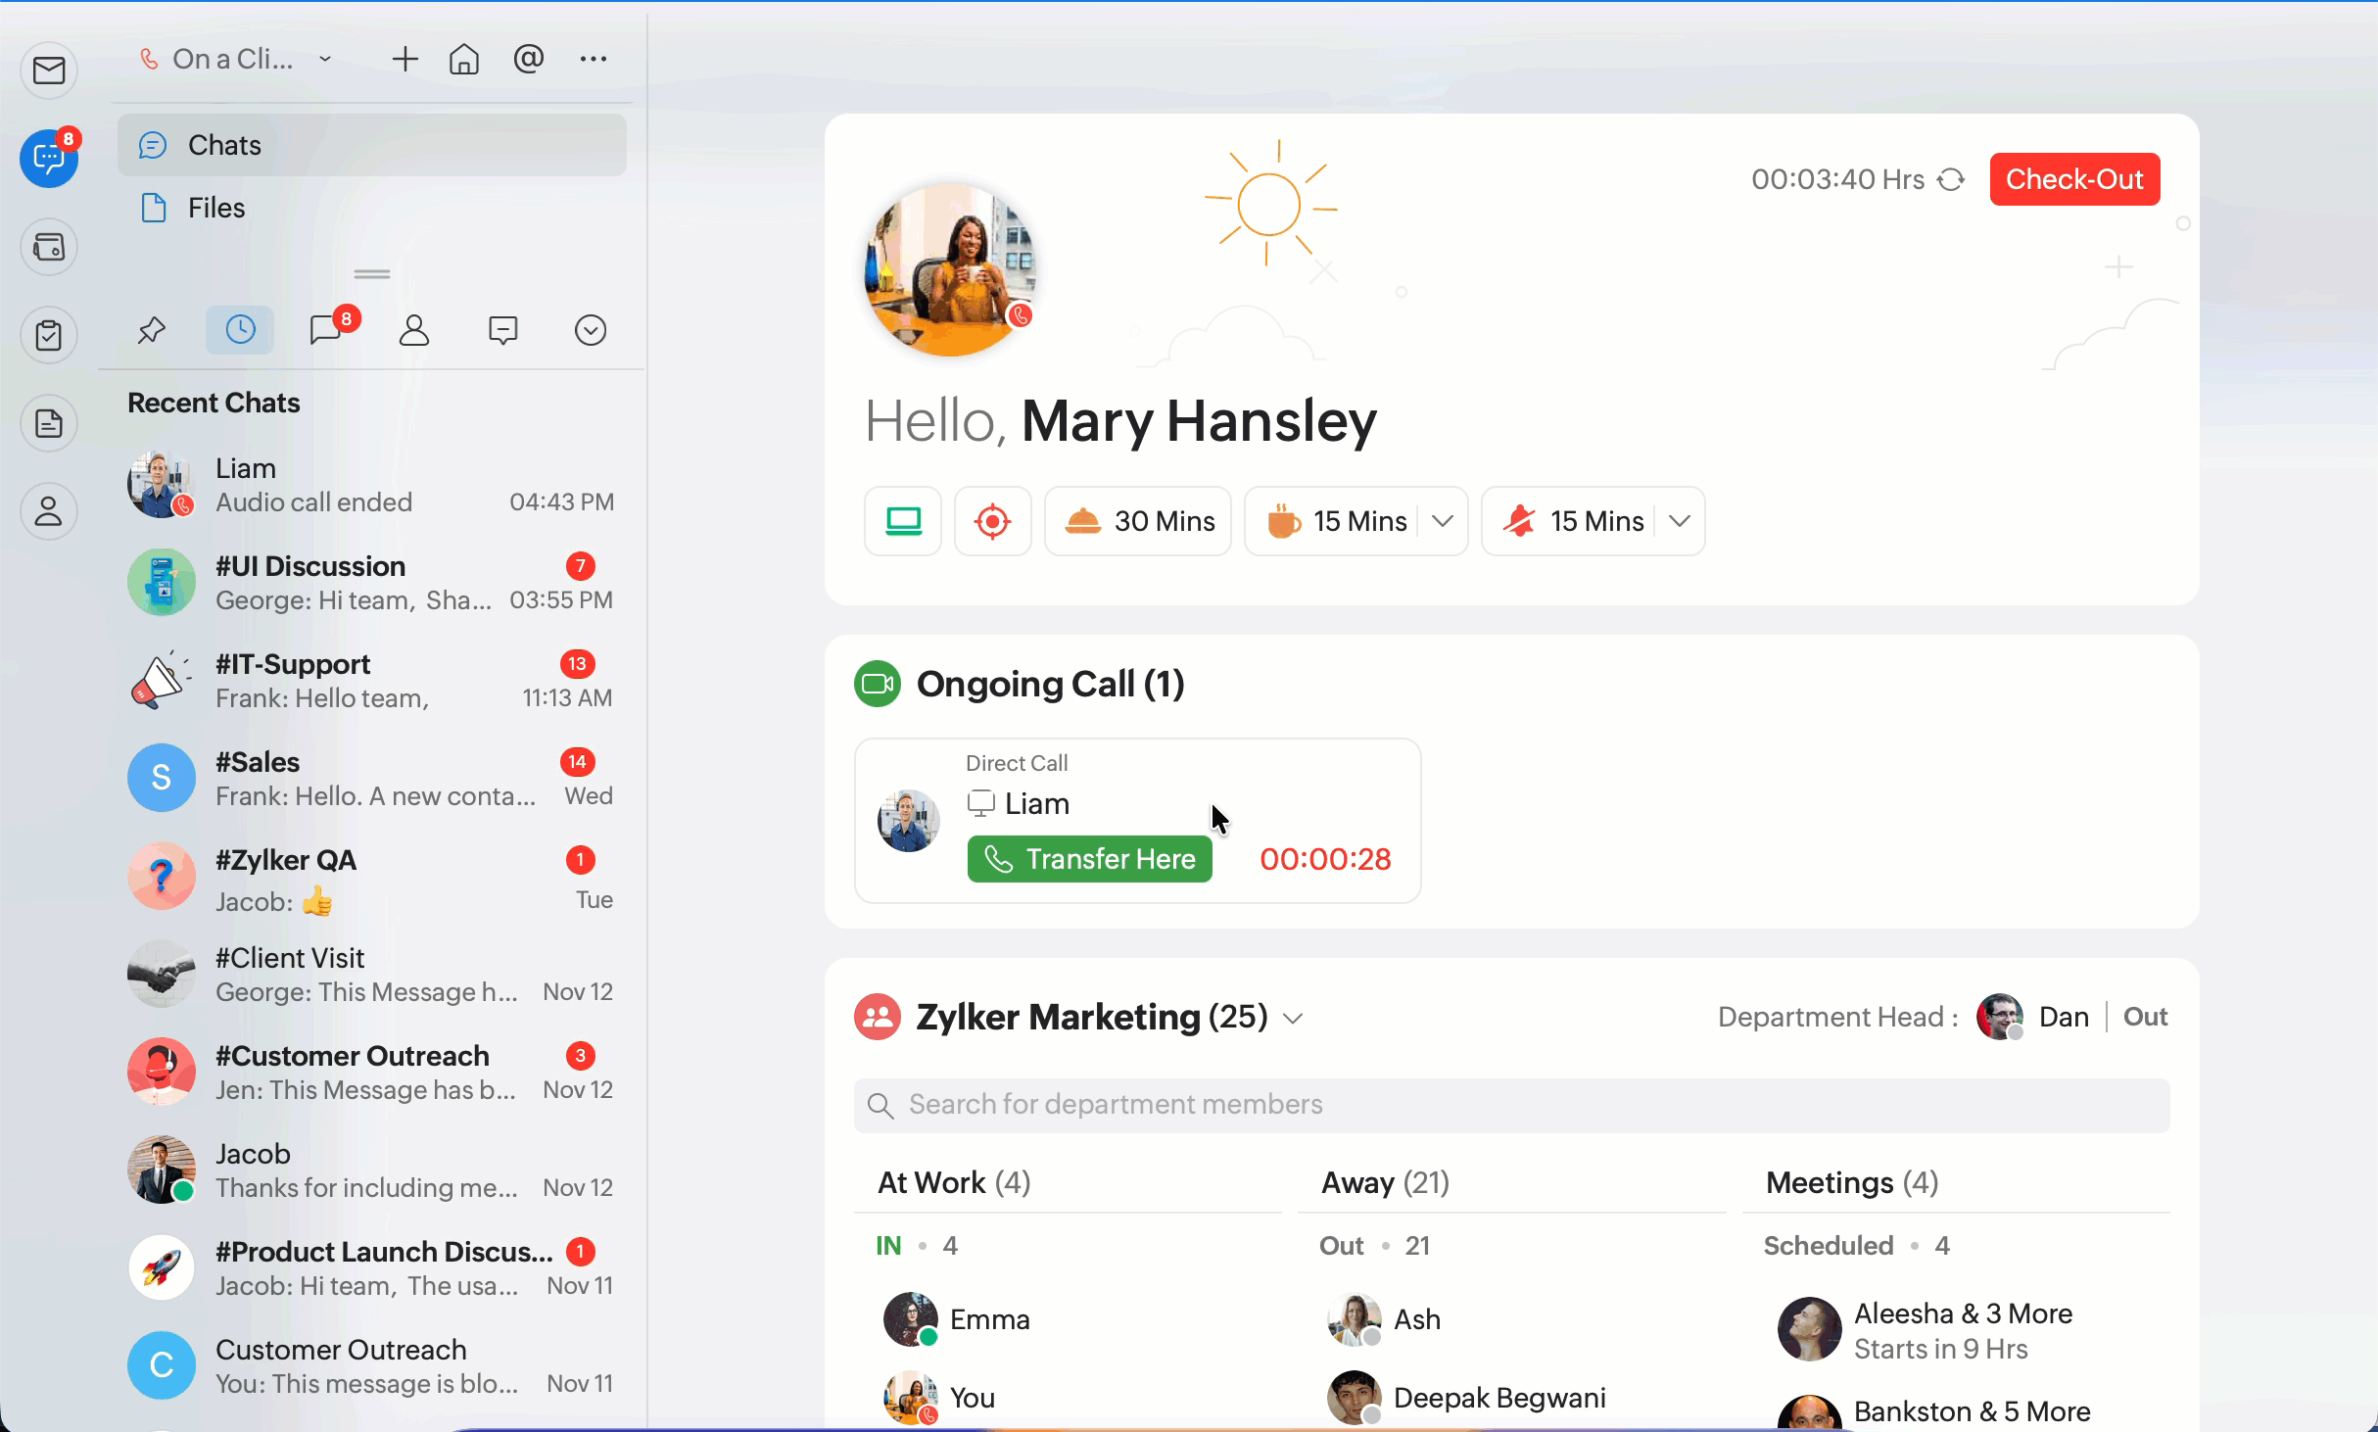This screenshot has height=1432, width=2378.
Task: Open the tasks clipboard icon in sidebar
Action: [x=49, y=335]
